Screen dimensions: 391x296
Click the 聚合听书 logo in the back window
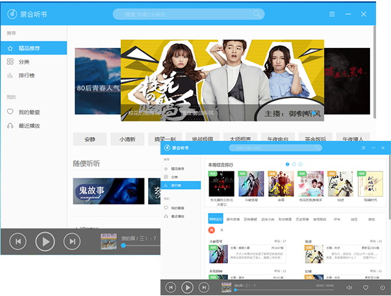(x=27, y=14)
